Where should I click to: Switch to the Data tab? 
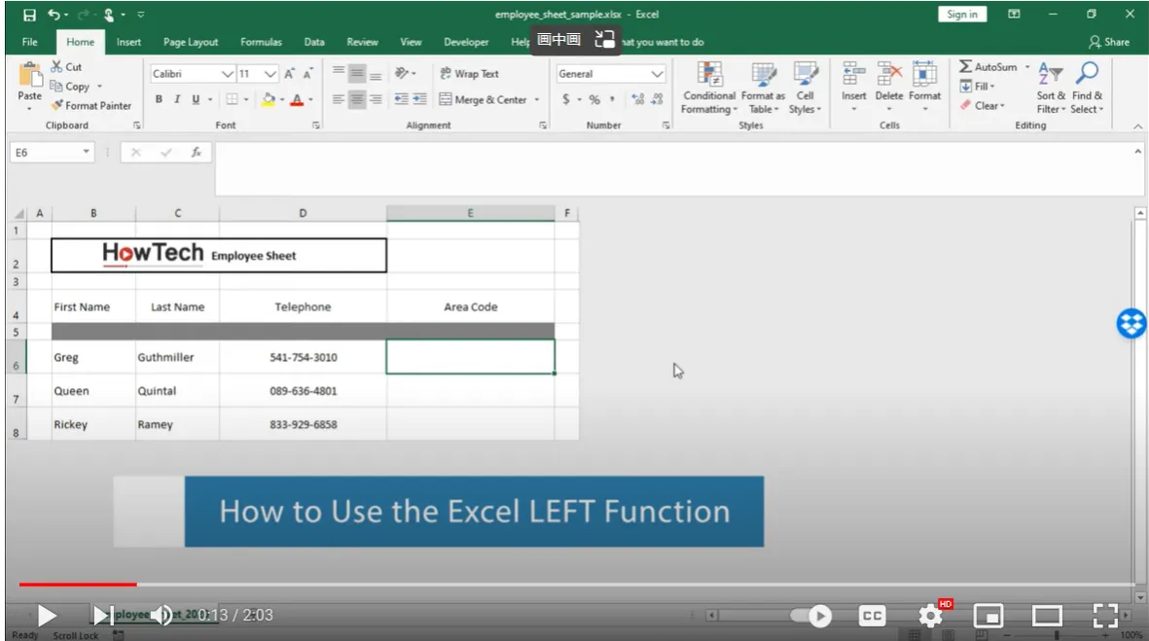tap(314, 42)
